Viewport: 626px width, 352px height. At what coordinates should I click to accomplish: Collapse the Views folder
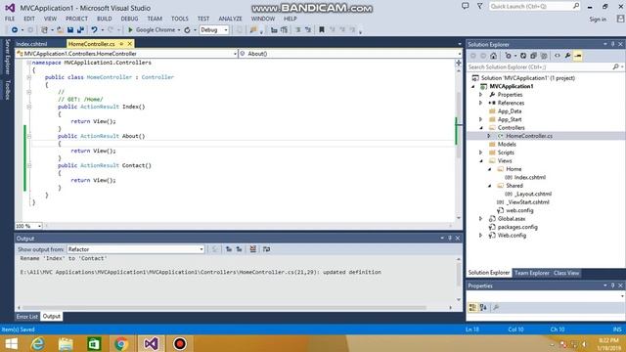click(x=480, y=160)
